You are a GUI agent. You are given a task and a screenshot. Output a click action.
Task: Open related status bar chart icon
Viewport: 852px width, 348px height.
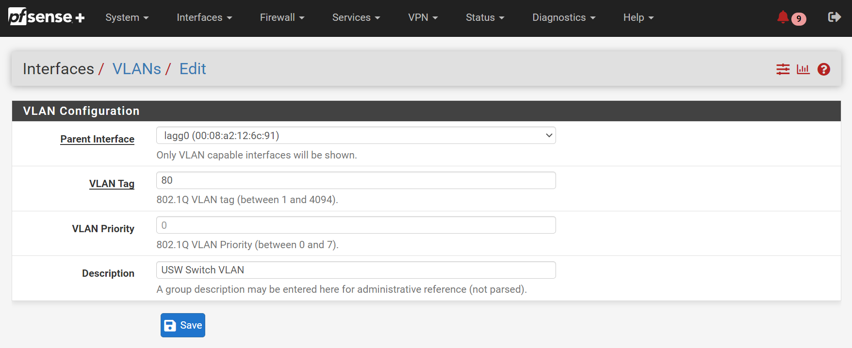(x=803, y=69)
